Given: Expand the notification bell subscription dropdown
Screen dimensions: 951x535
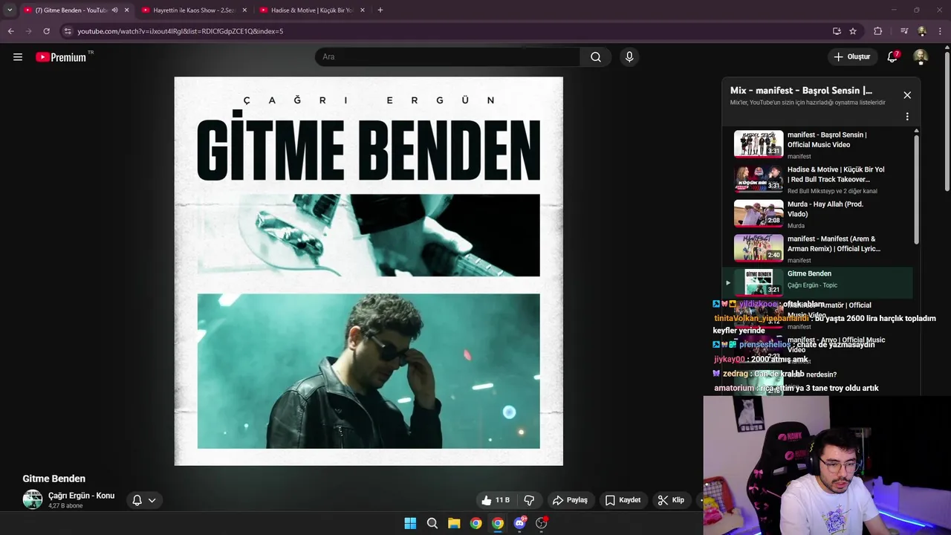Looking at the screenshot, I should coord(144,500).
